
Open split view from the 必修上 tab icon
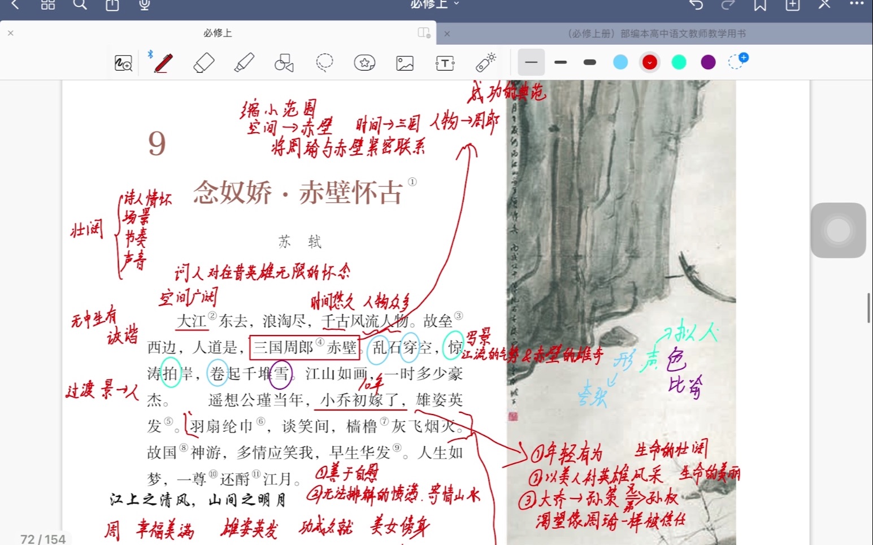pyautogui.click(x=424, y=33)
